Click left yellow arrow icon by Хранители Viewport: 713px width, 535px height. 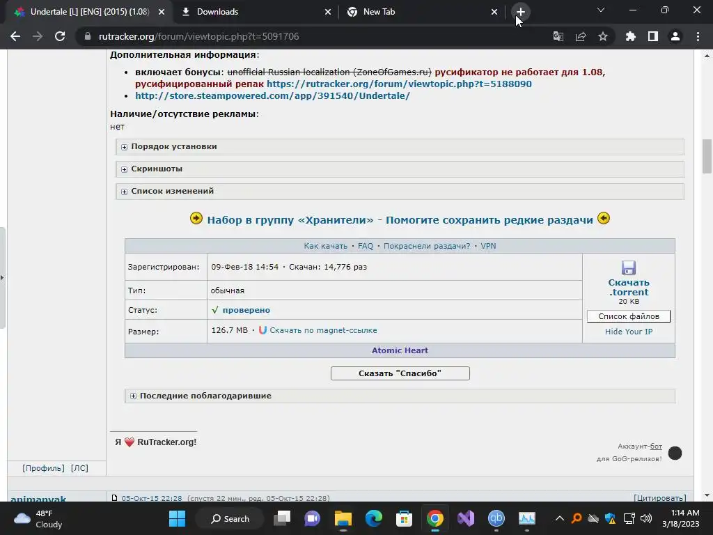196,218
